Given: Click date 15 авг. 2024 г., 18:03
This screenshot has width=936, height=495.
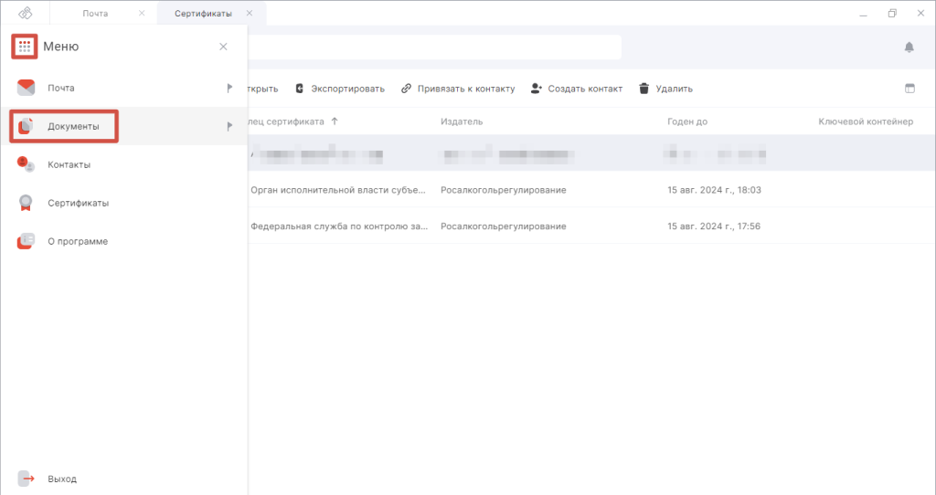Looking at the screenshot, I should point(714,190).
